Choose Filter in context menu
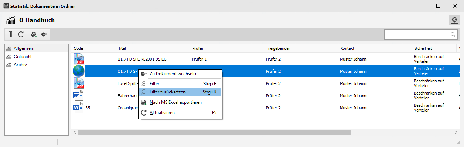 pyautogui.click(x=180, y=84)
